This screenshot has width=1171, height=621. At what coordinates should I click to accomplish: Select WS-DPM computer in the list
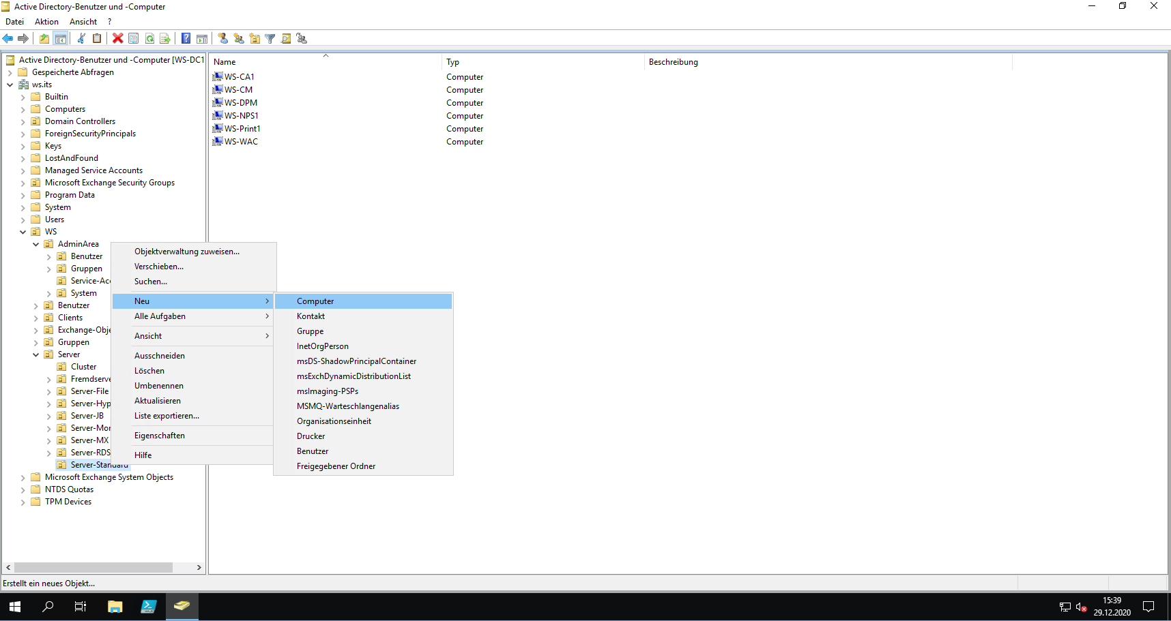(x=241, y=103)
